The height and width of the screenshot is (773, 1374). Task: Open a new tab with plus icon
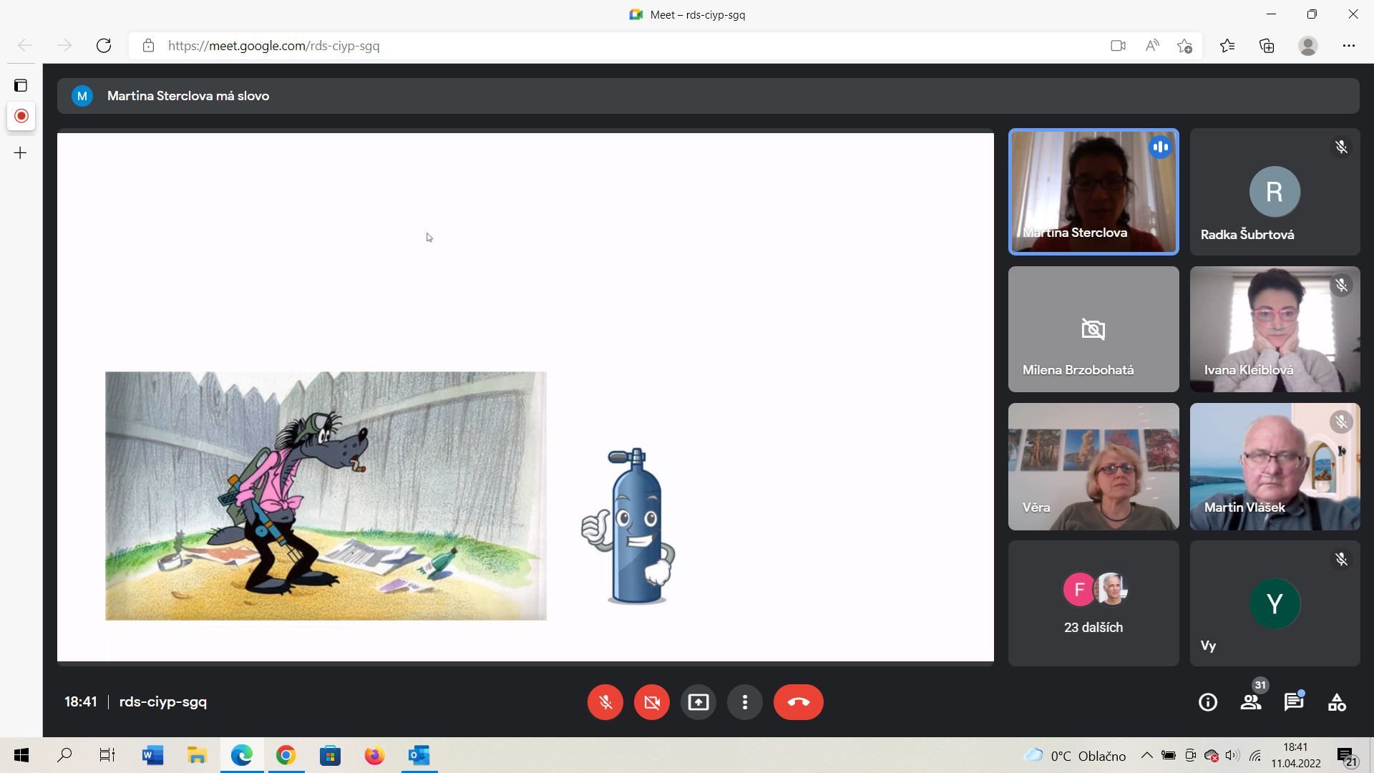pyautogui.click(x=21, y=152)
